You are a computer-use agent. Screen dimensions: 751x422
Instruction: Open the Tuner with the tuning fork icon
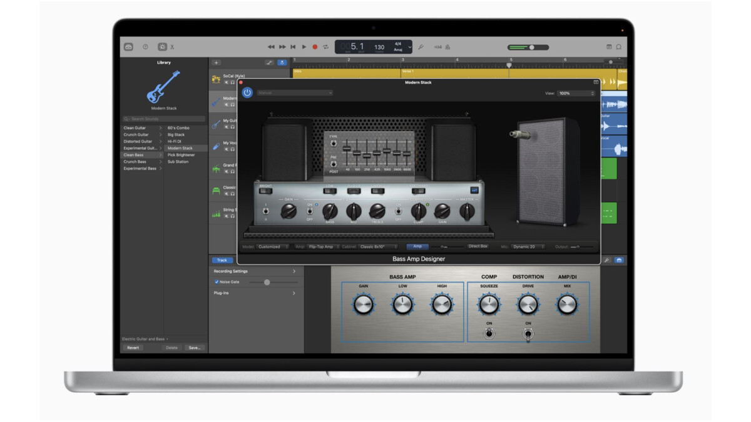[x=421, y=46]
